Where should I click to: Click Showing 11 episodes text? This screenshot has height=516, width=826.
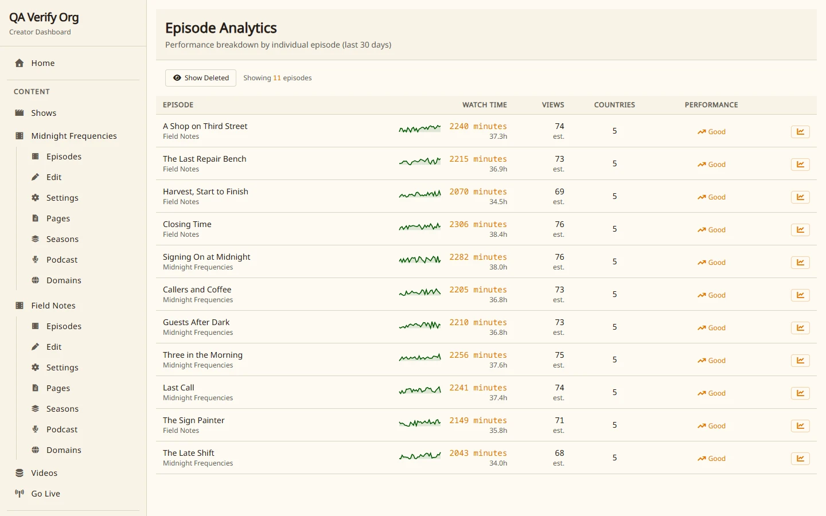pyautogui.click(x=278, y=78)
